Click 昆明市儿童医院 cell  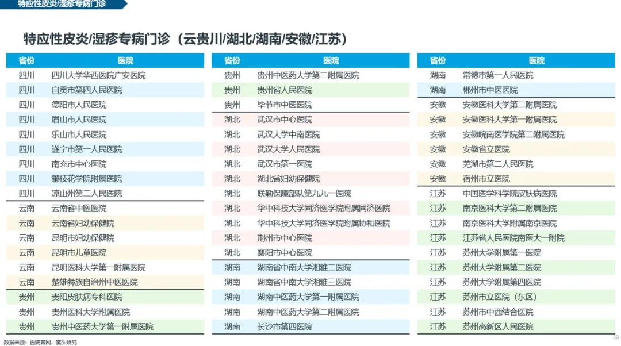(x=79, y=252)
